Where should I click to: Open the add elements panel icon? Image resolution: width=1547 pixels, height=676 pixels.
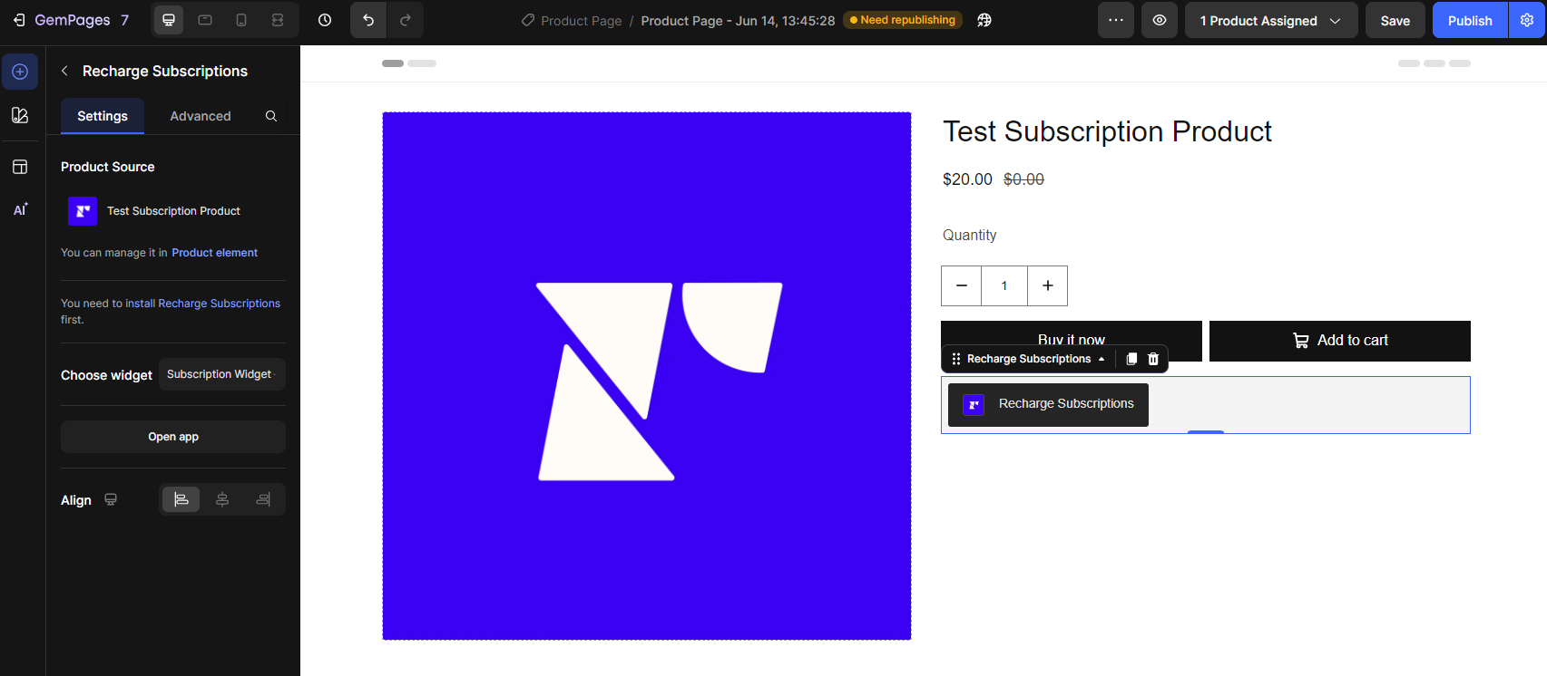click(20, 72)
